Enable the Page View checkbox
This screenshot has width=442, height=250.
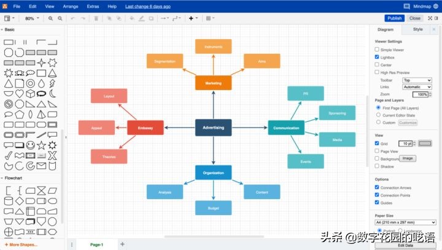pyautogui.click(x=377, y=151)
